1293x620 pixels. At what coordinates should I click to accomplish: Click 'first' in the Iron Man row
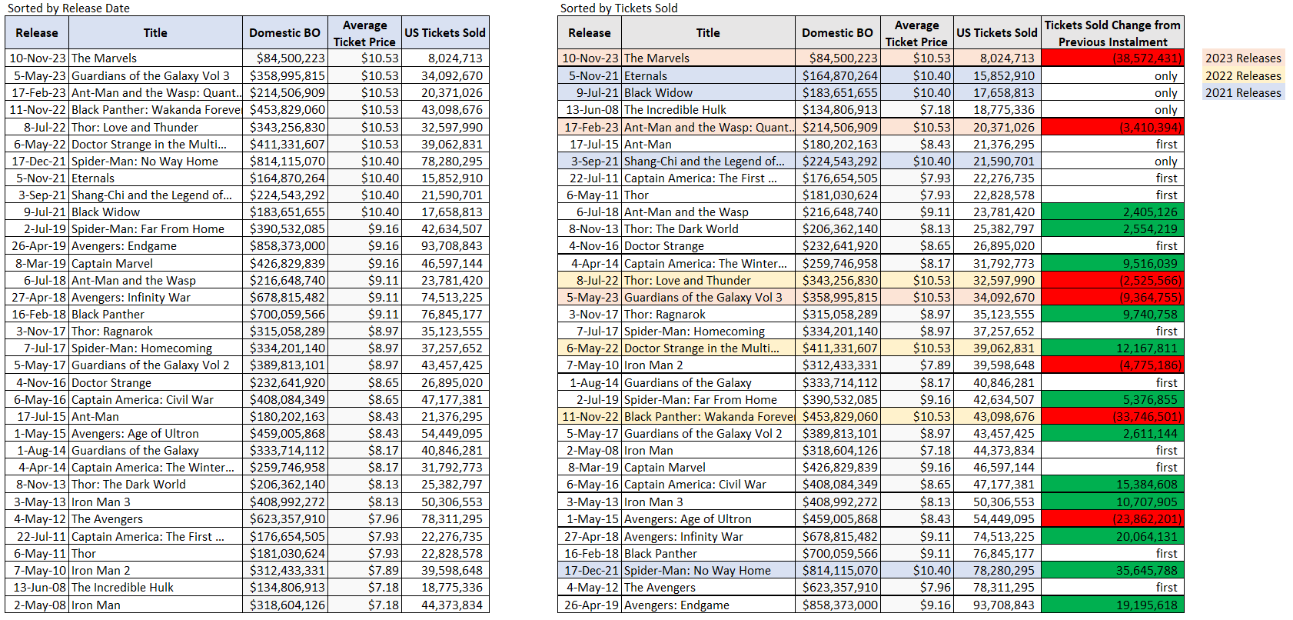(x=1166, y=451)
